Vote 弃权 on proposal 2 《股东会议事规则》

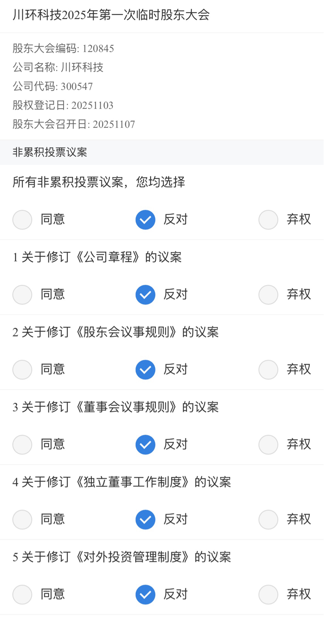pyautogui.click(x=268, y=369)
